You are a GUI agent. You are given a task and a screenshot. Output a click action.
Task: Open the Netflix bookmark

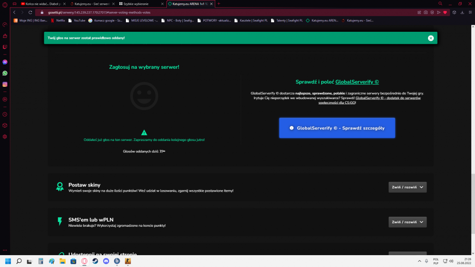(x=58, y=20)
